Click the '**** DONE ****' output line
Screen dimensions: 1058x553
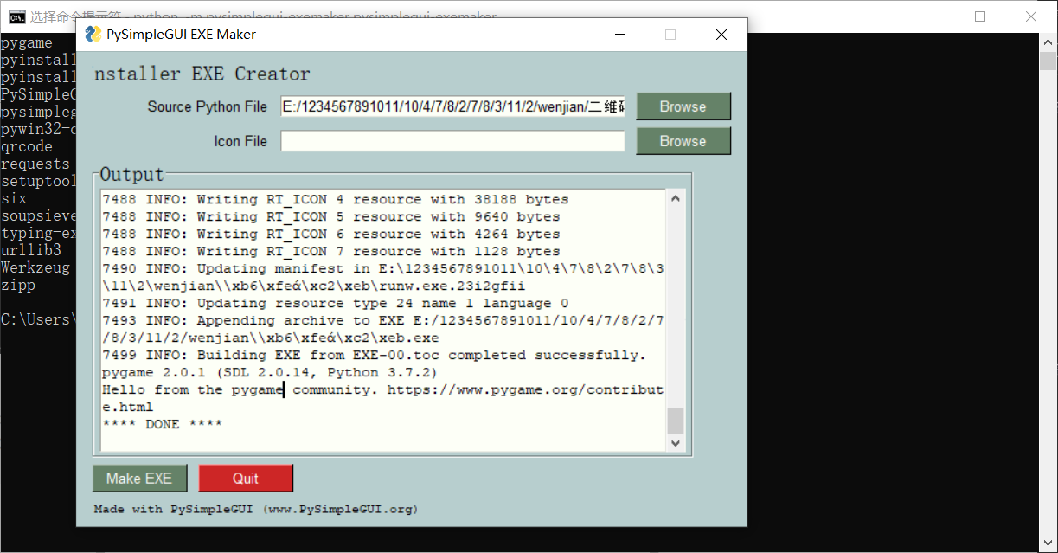[x=163, y=424]
